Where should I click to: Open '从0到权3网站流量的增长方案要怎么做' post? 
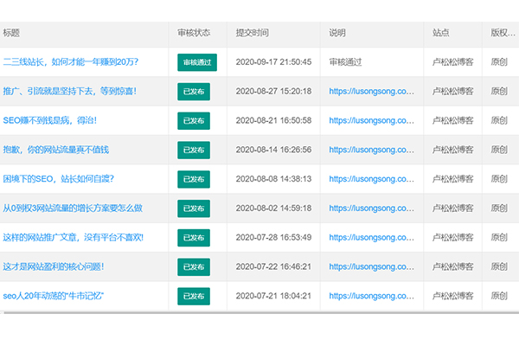point(73,208)
